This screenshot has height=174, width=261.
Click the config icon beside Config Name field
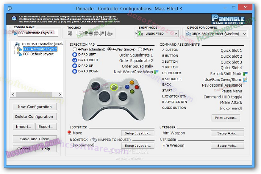(14, 33)
